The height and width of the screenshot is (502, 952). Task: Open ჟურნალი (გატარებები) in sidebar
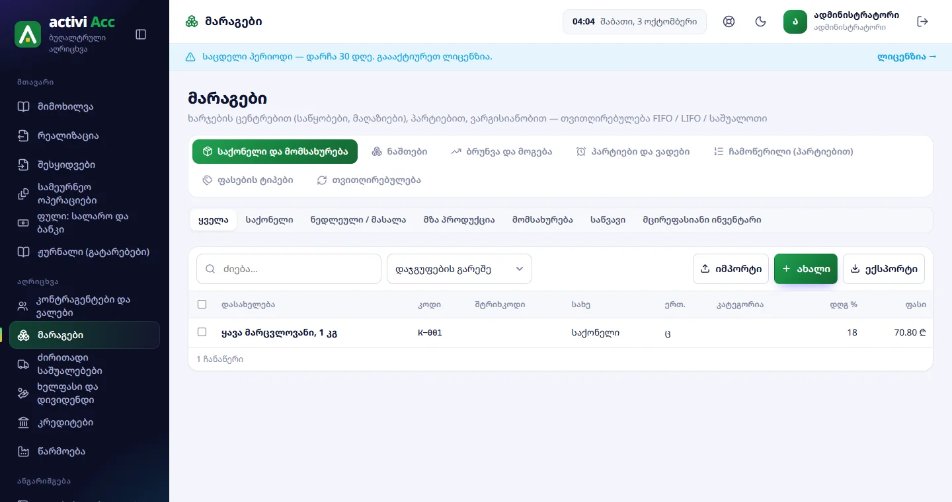point(85,252)
